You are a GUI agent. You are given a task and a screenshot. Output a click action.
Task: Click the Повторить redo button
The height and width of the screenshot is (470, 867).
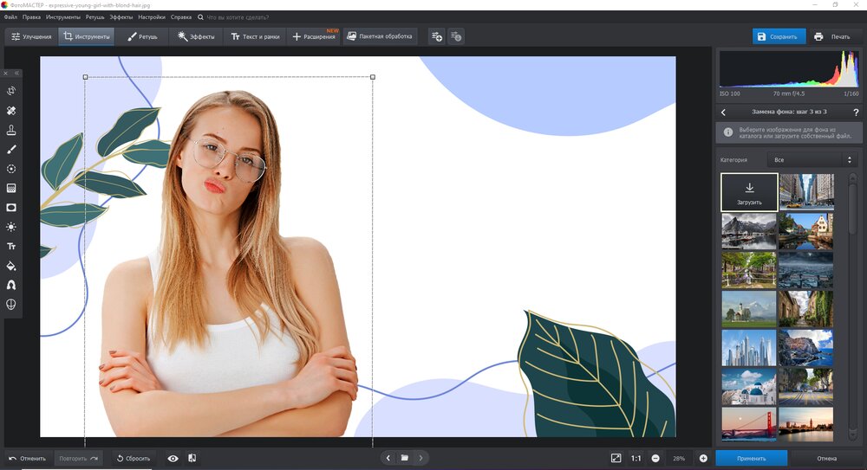tap(78, 459)
